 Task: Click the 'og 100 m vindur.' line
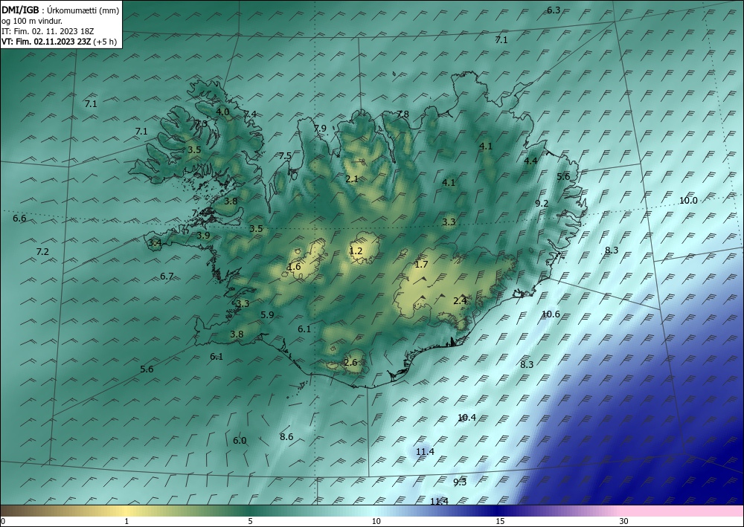(32, 21)
